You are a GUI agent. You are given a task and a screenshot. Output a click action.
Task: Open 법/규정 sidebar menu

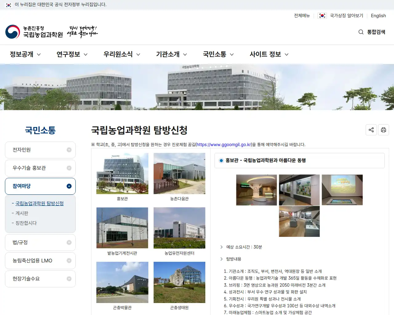tap(40, 242)
